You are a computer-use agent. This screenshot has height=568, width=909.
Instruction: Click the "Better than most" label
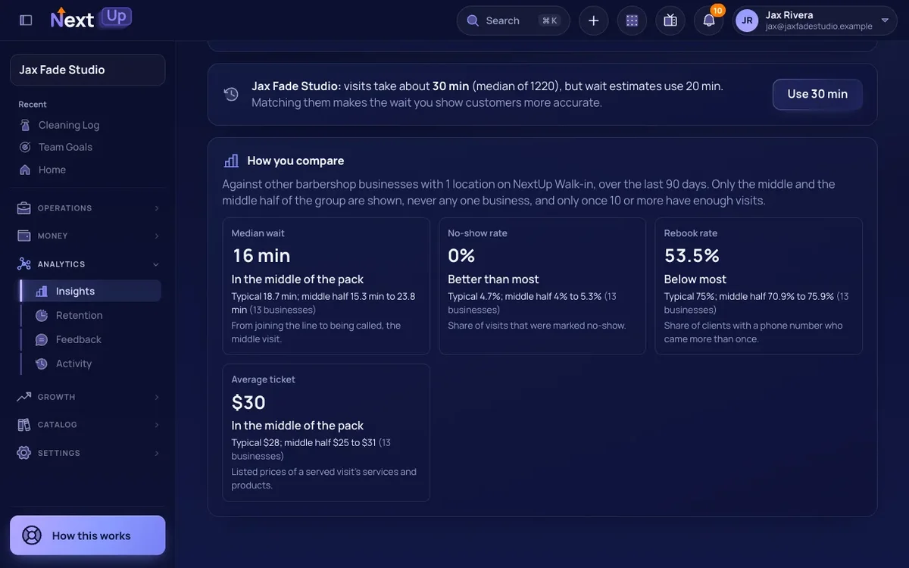493,279
